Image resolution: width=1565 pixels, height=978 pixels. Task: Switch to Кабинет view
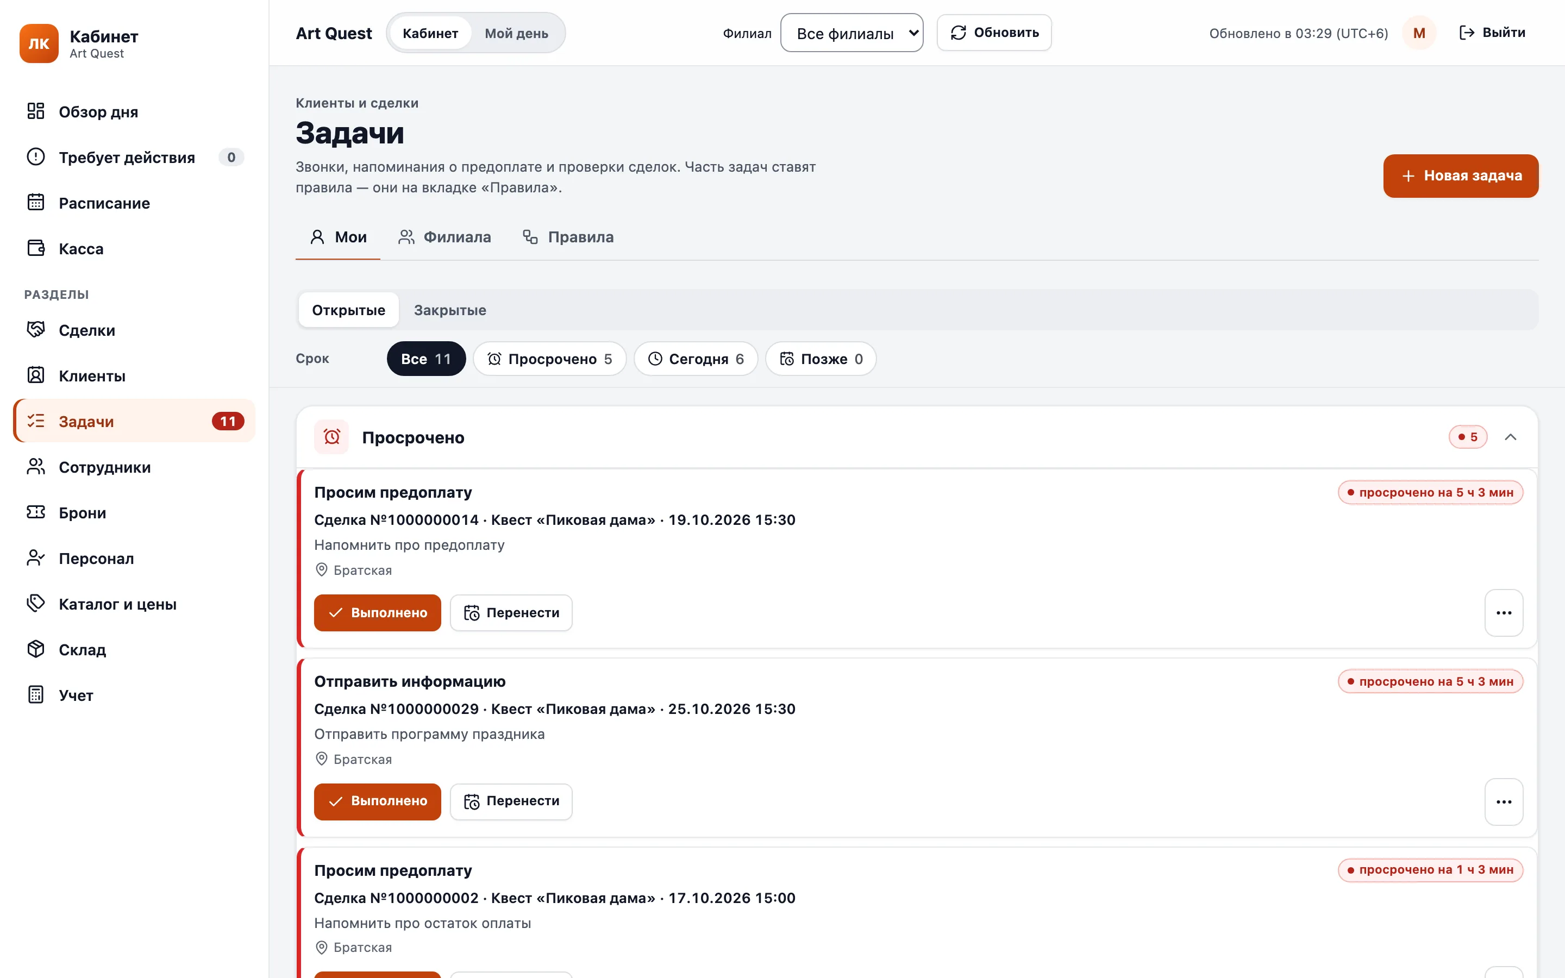pyautogui.click(x=430, y=33)
